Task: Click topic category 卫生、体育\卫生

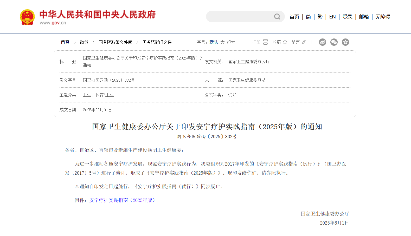Action: pyautogui.click(x=98, y=95)
